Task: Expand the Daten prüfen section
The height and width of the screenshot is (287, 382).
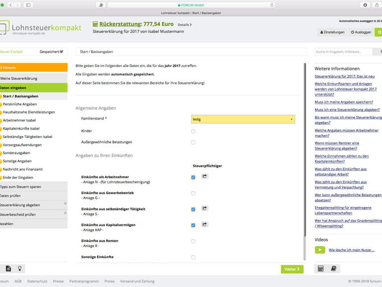Action: (34, 196)
